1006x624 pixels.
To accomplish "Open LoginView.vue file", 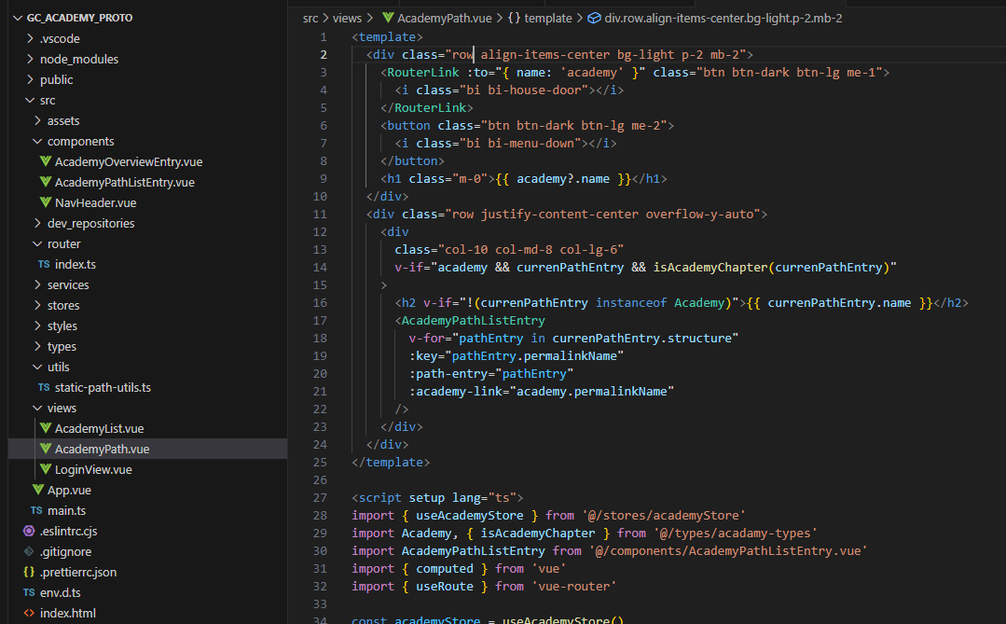I will click(93, 469).
